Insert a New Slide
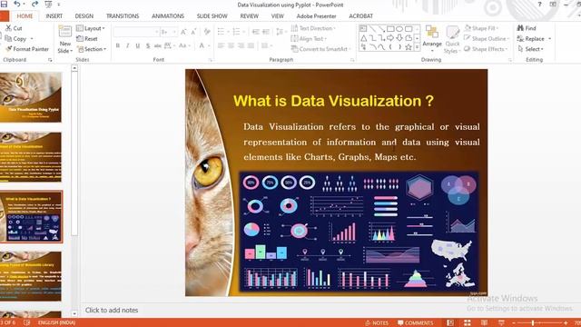Screen dimensions: 581x327 65,39
